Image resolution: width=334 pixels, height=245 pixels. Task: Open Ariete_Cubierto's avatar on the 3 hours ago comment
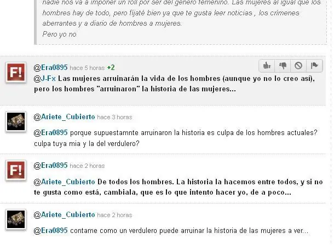coord(16,121)
